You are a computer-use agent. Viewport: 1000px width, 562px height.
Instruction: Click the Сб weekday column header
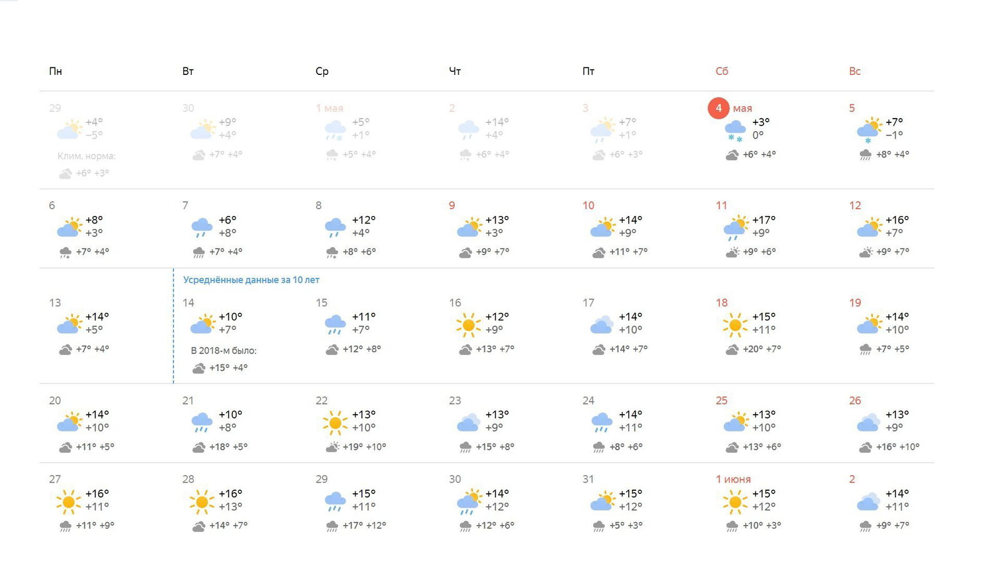pyautogui.click(x=722, y=71)
